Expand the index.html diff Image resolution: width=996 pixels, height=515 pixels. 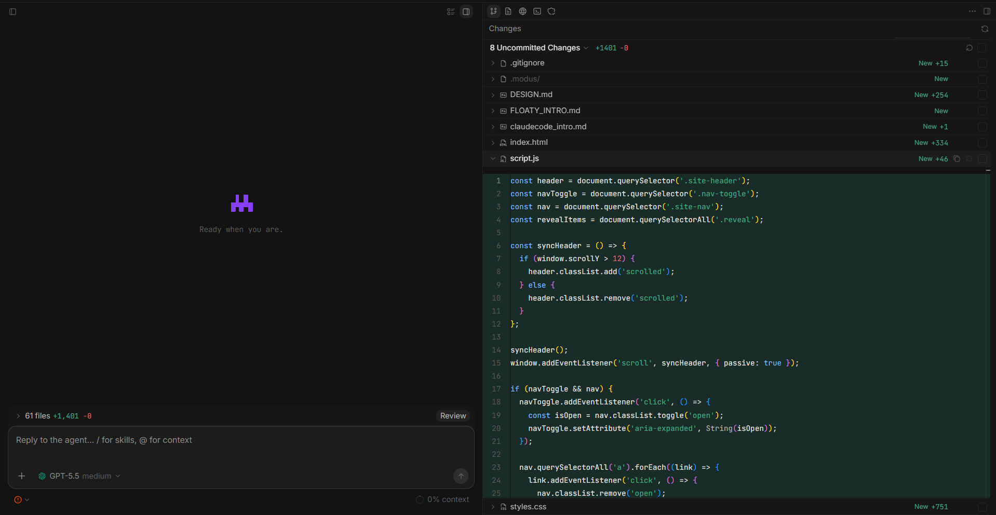(x=493, y=143)
